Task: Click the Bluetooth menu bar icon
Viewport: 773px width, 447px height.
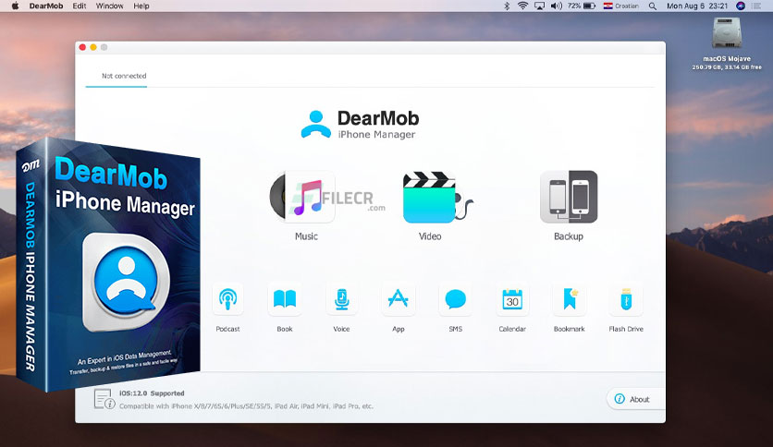Action: coord(507,6)
